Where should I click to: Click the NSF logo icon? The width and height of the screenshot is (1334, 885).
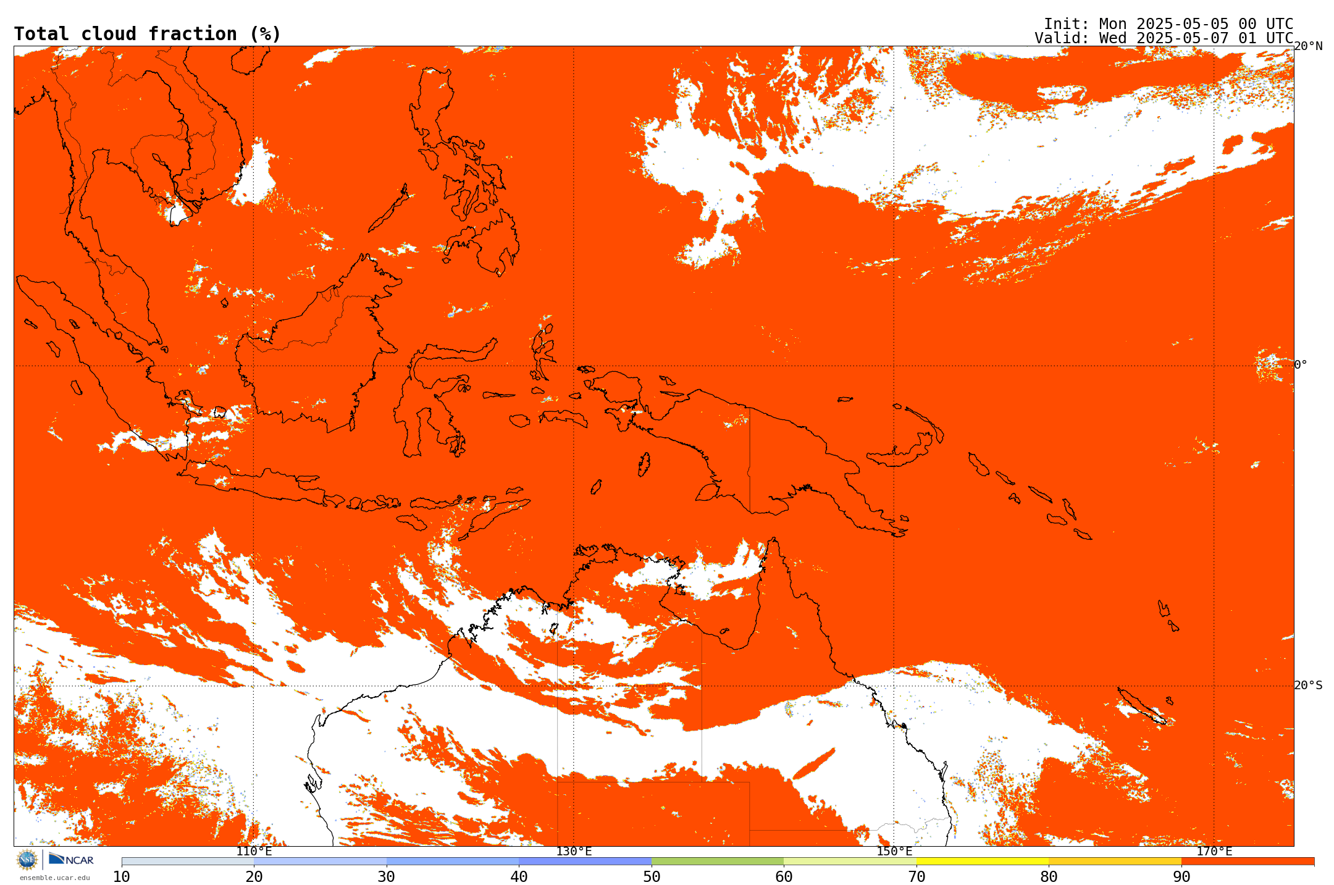27,859
